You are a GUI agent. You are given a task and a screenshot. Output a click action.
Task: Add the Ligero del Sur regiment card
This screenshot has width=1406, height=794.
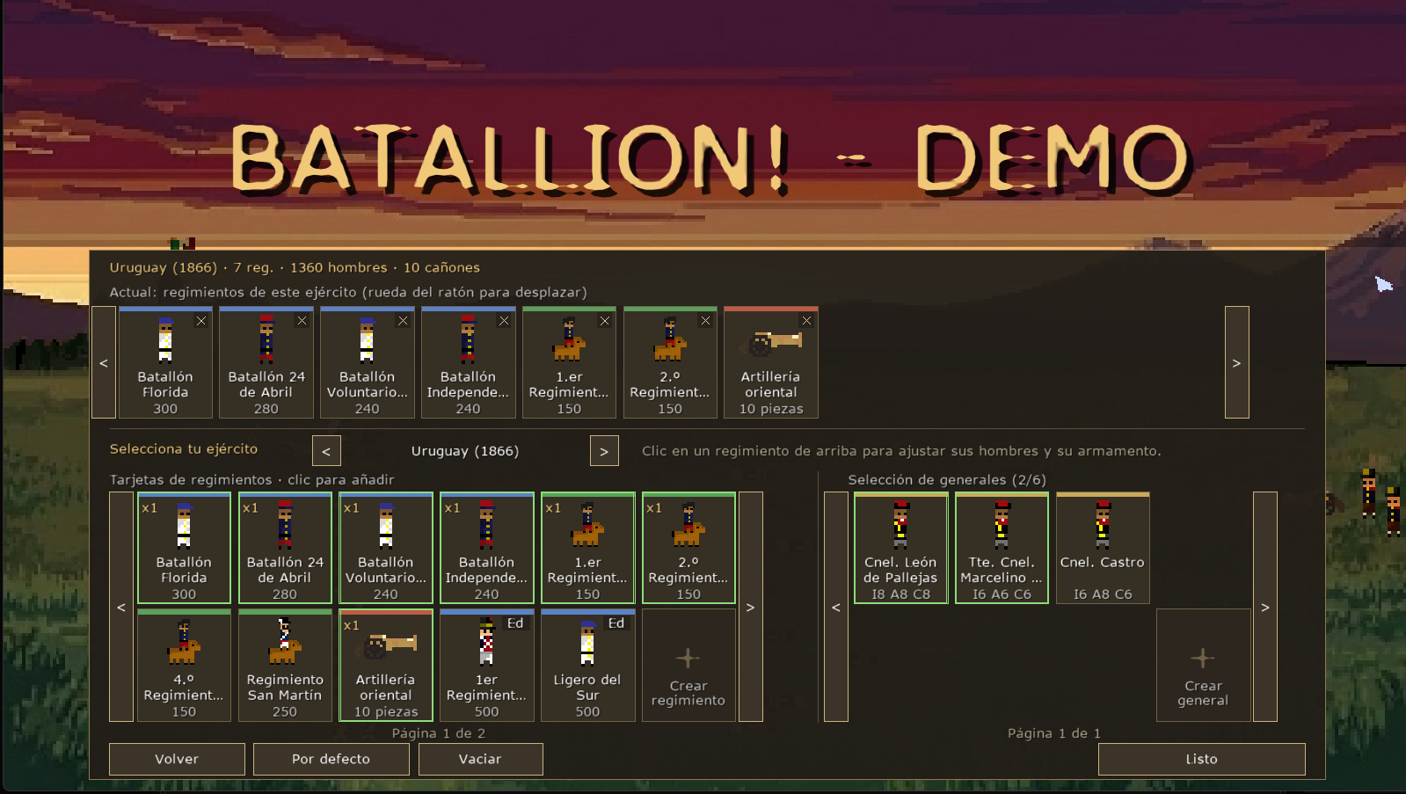tap(587, 666)
